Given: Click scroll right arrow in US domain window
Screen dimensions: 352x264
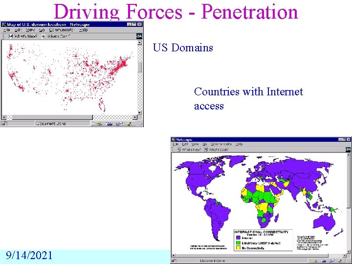Looking at the screenshot, I should pyautogui.click(x=135, y=117).
